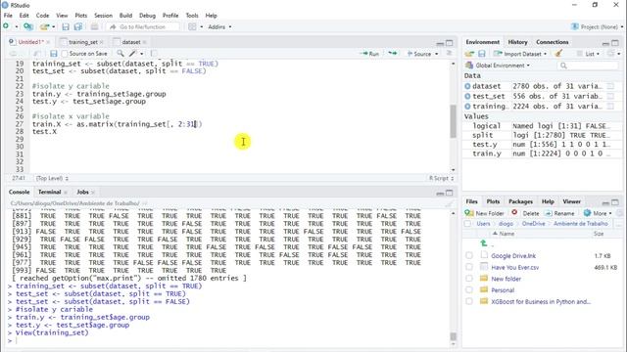Open the Session menu

(x=103, y=16)
